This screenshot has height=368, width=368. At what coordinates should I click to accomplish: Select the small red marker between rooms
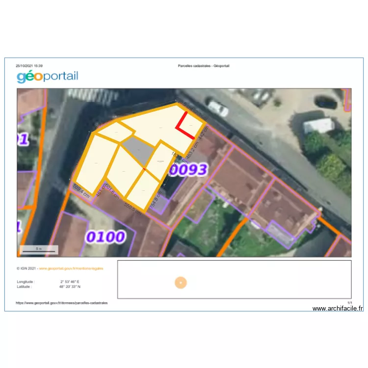point(144,169)
